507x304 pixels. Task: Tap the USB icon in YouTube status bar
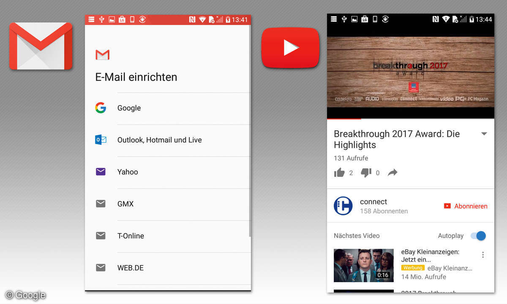344,19
